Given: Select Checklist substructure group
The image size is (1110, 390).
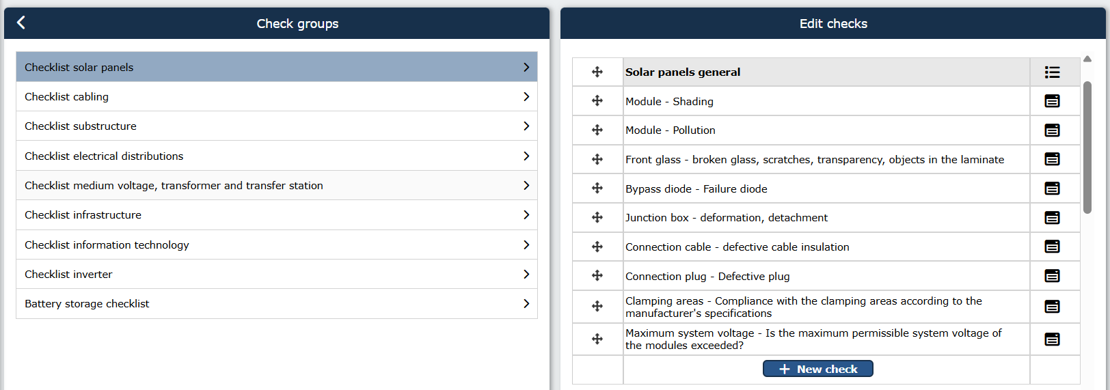Looking at the screenshot, I should [277, 126].
